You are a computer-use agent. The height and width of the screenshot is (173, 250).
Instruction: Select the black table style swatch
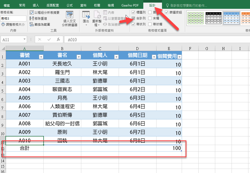(213, 18)
